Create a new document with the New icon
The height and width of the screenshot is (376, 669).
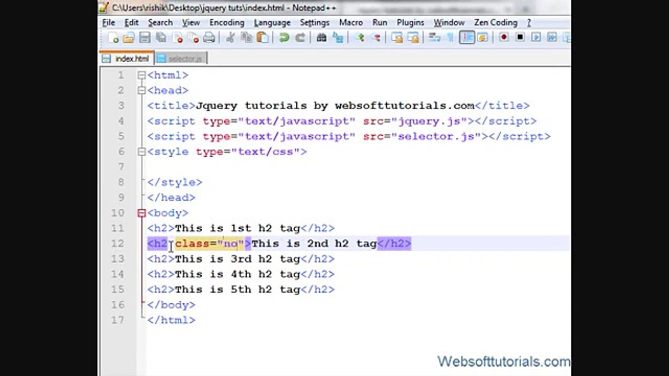[x=113, y=38]
